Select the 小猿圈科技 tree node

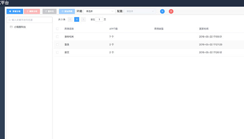(20, 27)
